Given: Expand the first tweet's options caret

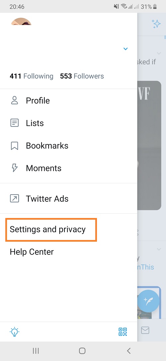Looking at the screenshot, I should pos(159,53).
